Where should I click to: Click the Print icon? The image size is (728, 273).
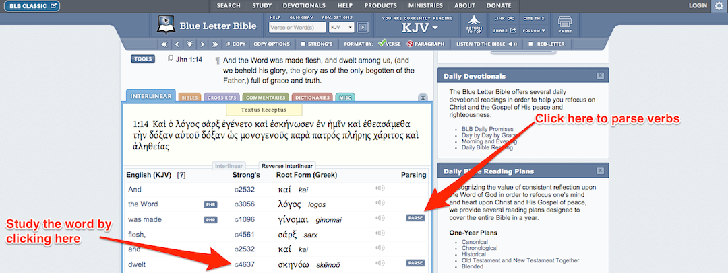tap(565, 25)
